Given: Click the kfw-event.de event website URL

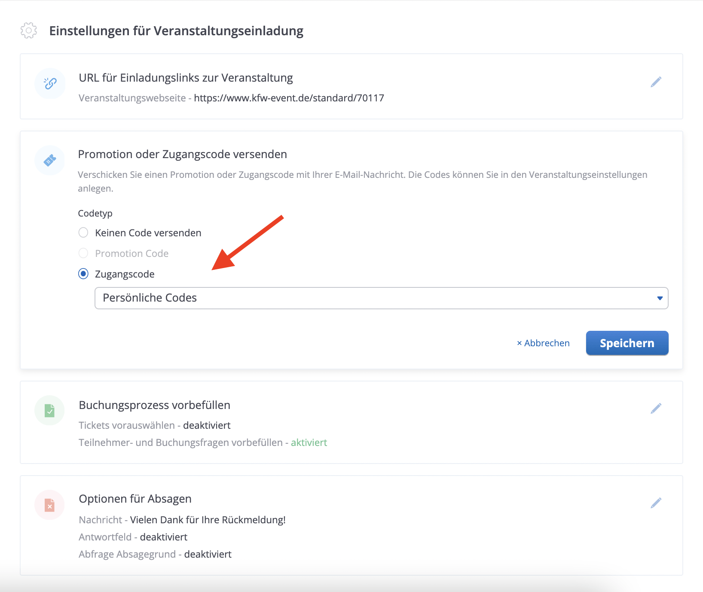Looking at the screenshot, I should (x=289, y=98).
